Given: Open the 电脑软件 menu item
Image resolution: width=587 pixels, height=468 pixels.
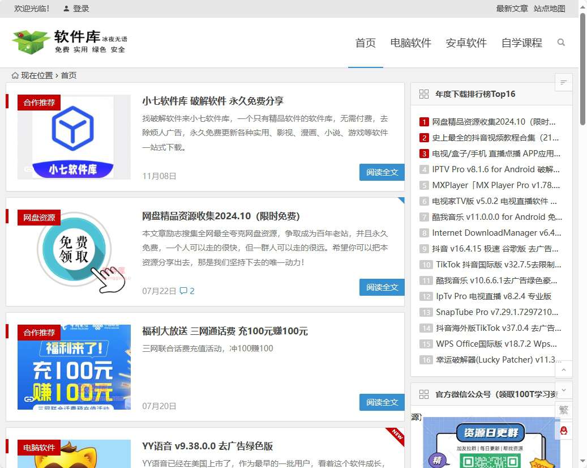Looking at the screenshot, I should coord(411,42).
